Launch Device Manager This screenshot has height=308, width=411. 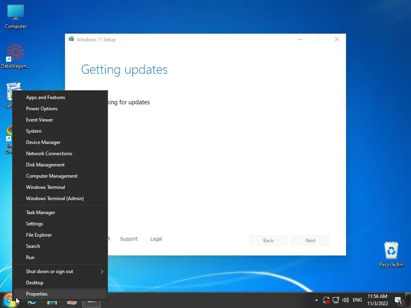[x=60, y=142]
